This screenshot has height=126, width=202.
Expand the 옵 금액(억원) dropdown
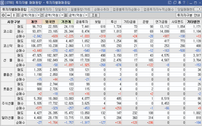[86, 15]
